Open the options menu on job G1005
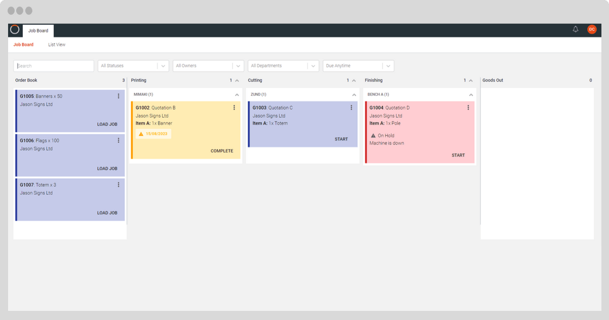This screenshot has height=320, width=609. pos(118,95)
